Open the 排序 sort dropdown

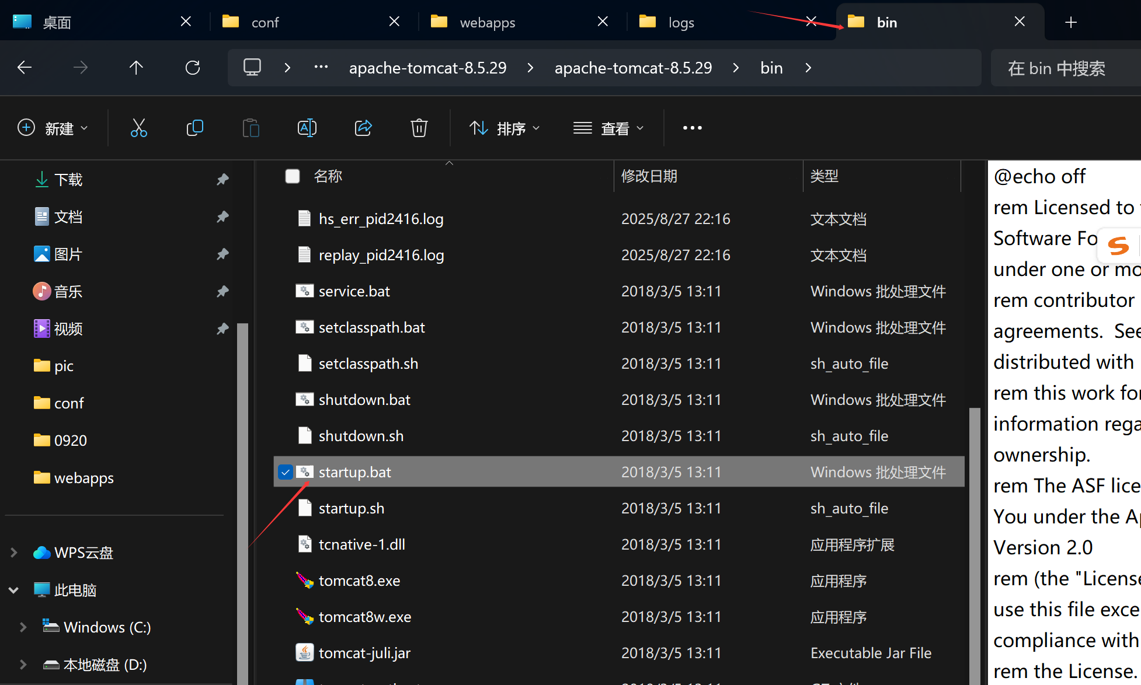pyautogui.click(x=505, y=128)
